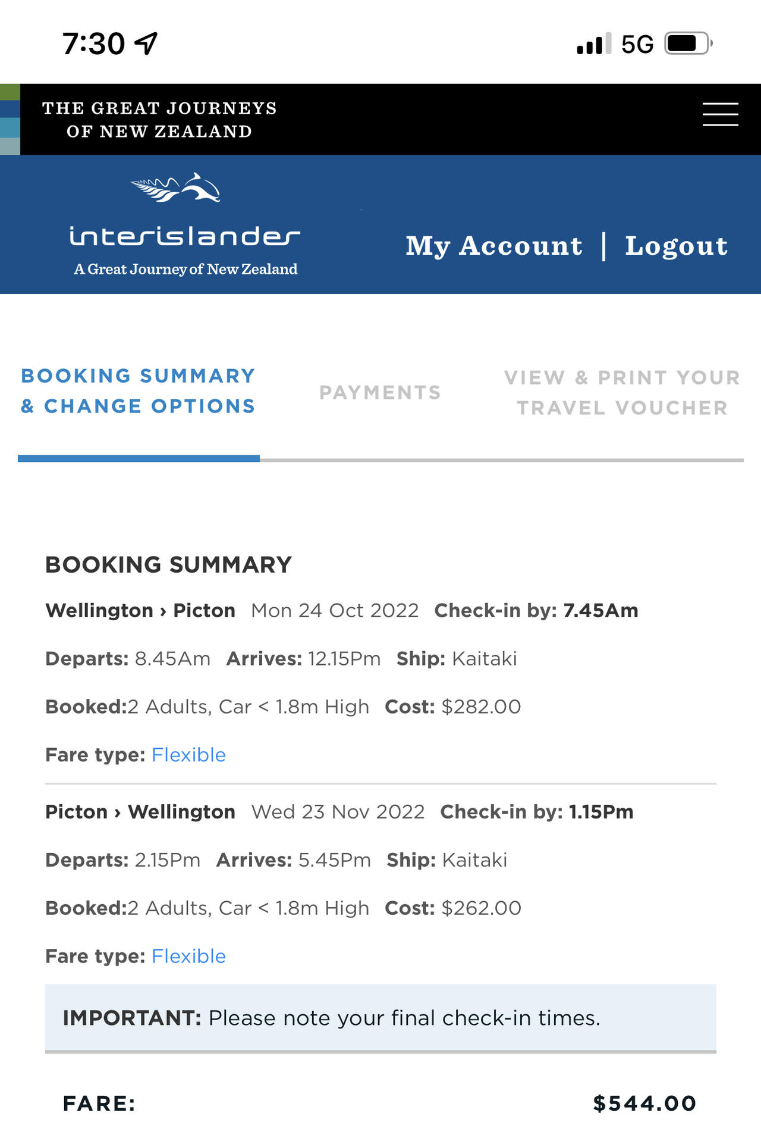Tap the battery icon in status bar
This screenshot has width=761, height=1122.
point(688,43)
